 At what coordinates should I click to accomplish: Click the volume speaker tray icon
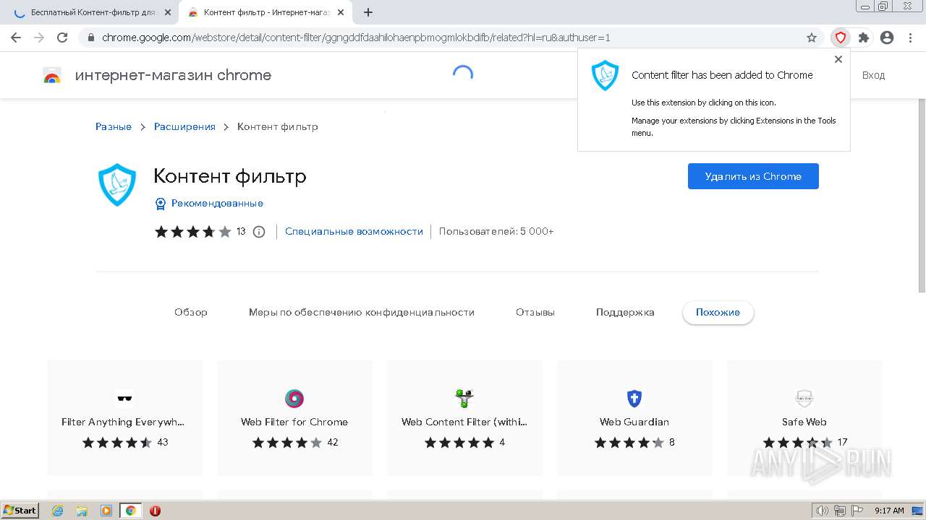tap(823, 511)
